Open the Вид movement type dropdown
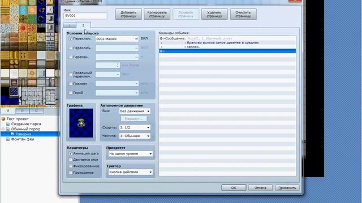Screen dimensions: 362x203 coord(135,111)
